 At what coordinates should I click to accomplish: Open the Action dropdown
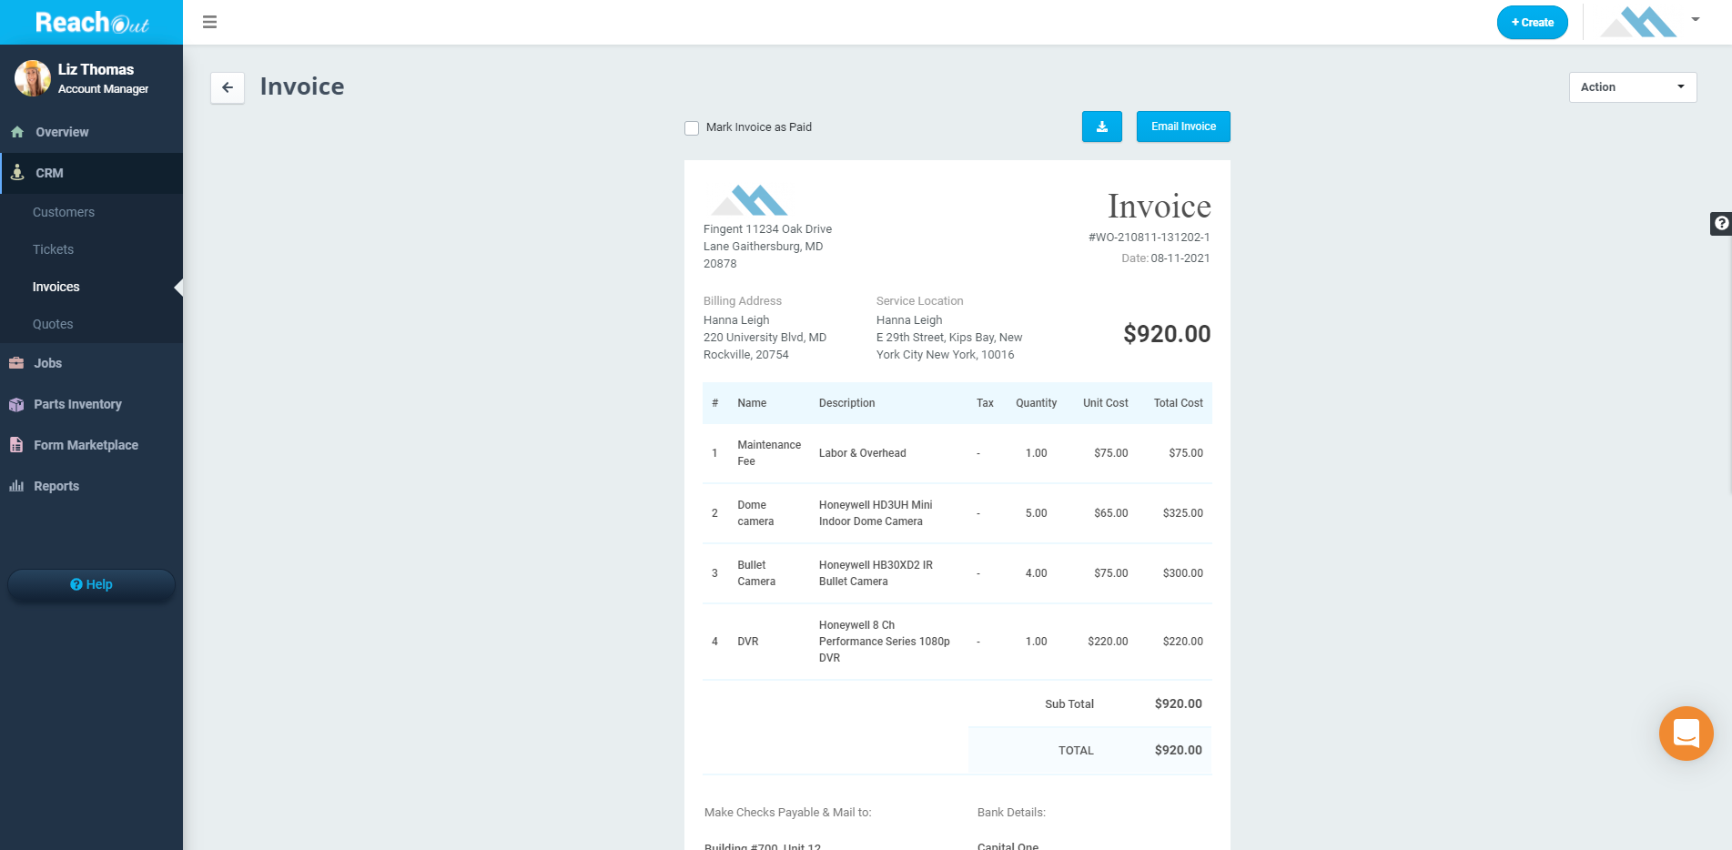tap(1633, 87)
